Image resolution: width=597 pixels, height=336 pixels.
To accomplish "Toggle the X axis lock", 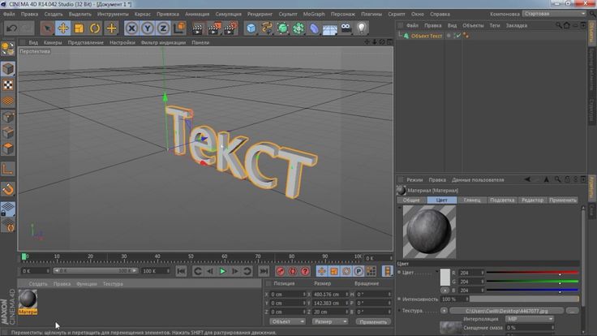I will 131,28.
